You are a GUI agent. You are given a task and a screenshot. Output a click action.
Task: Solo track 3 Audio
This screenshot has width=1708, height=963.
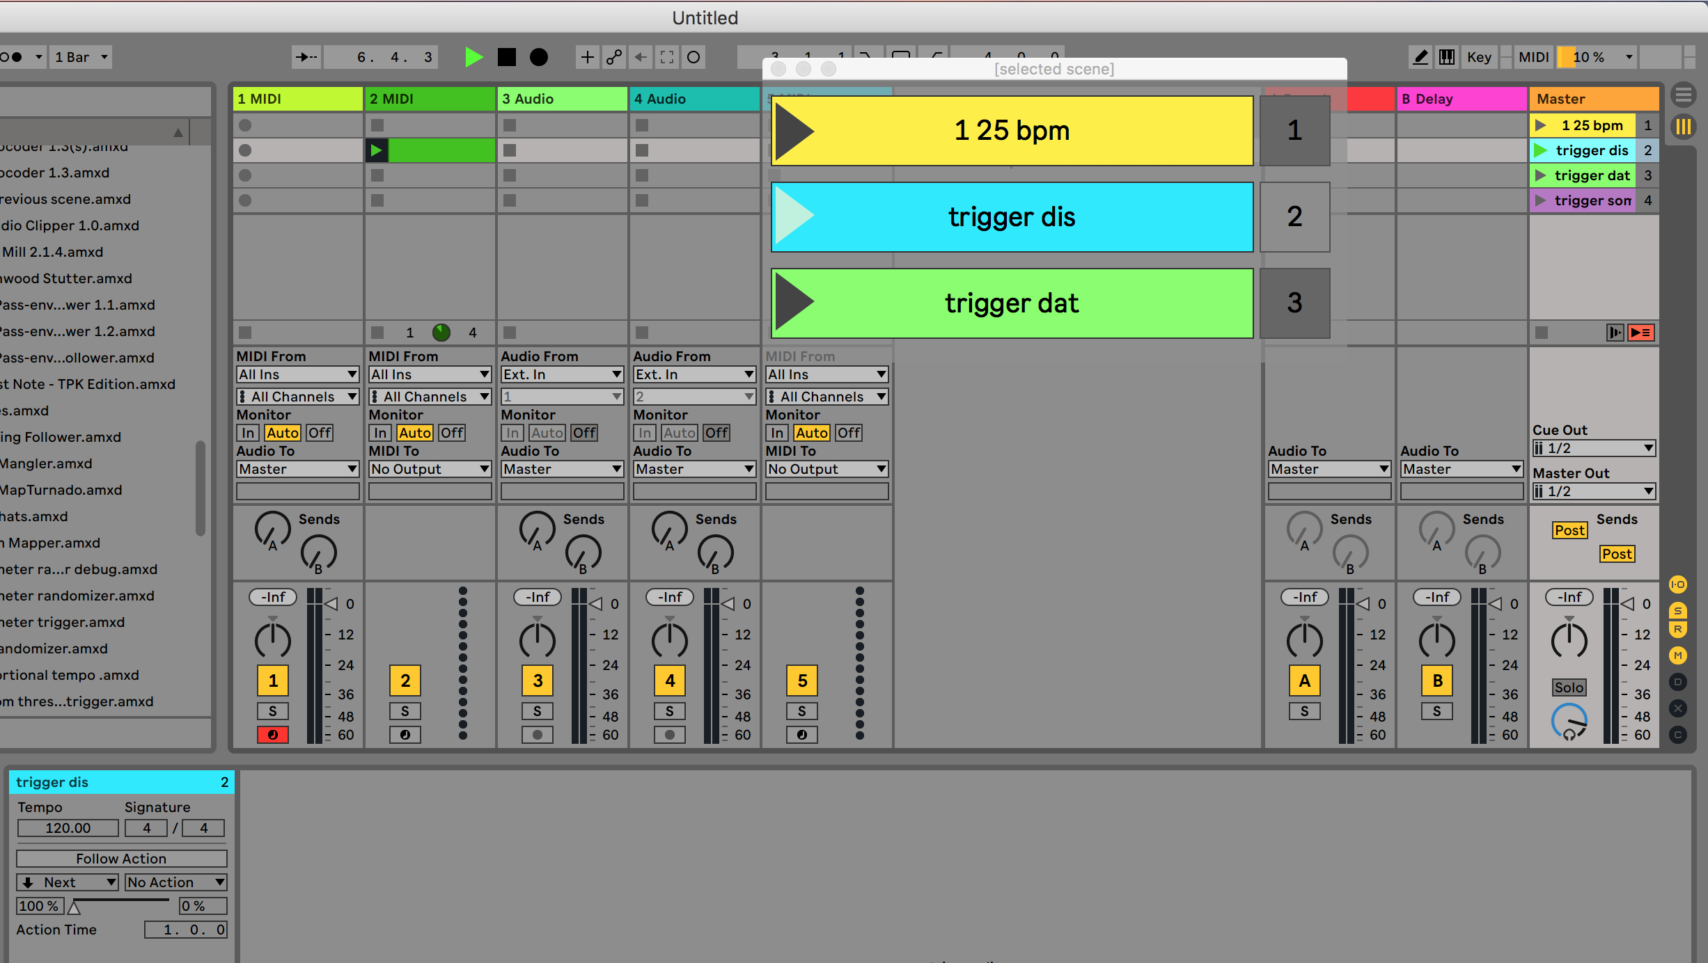pos(537,711)
